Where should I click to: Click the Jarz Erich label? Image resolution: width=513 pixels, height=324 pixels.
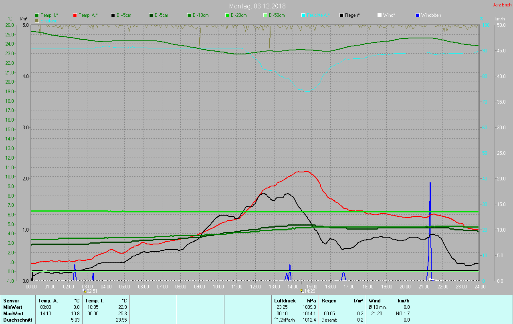click(x=502, y=5)
